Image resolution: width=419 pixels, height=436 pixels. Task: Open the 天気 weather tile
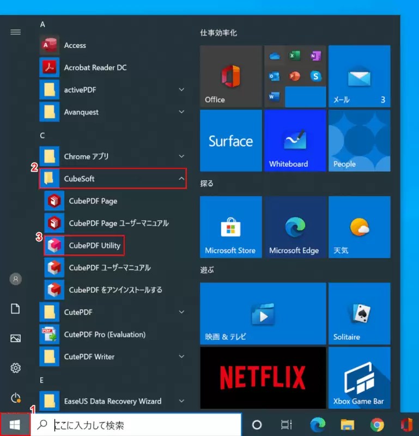coord(359,227)
